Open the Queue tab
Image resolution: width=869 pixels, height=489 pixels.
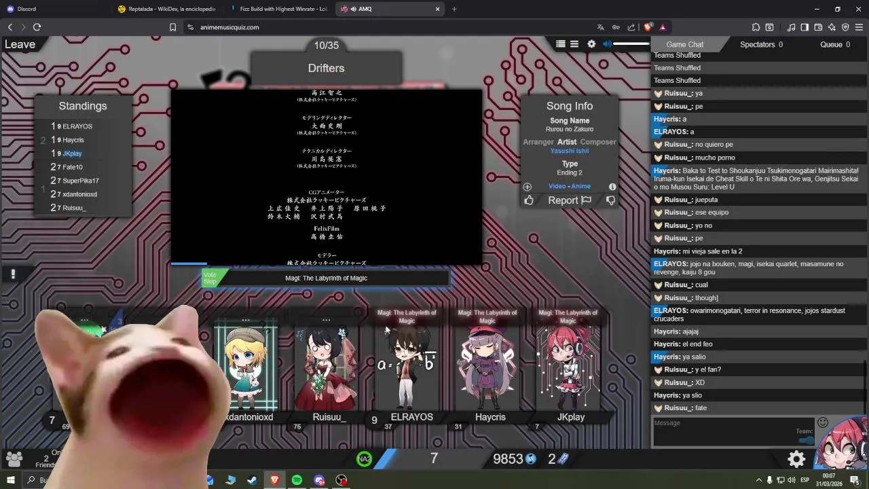pyautogui.click(x=835, y=45)
